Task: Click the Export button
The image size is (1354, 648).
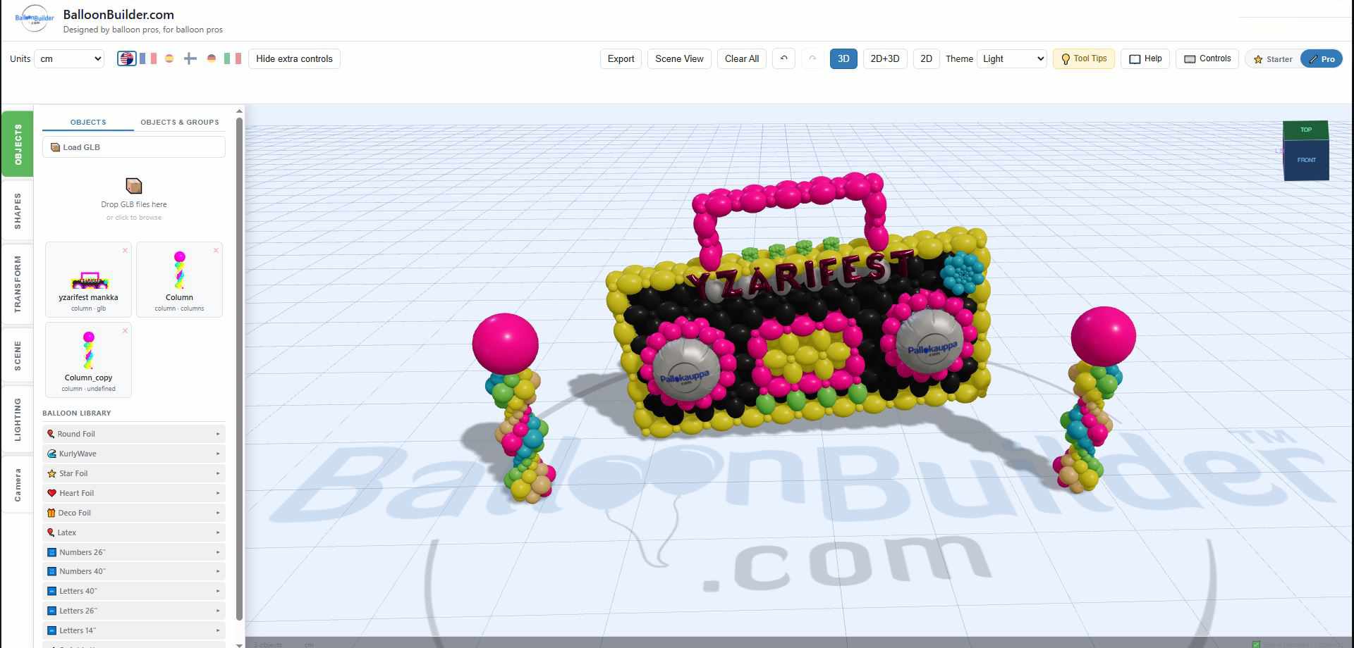Action: point(621,58)
